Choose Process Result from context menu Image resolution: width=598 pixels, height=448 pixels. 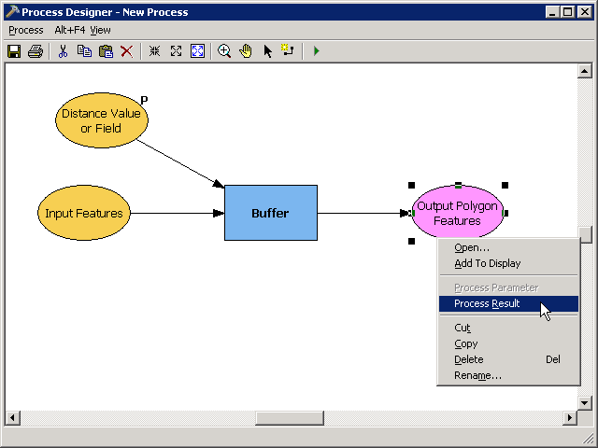tap(487, 303)
